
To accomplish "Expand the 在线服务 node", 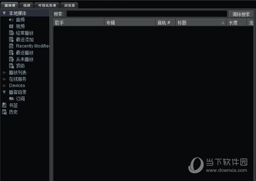I will pyautogui.click(x=4, y=79).
